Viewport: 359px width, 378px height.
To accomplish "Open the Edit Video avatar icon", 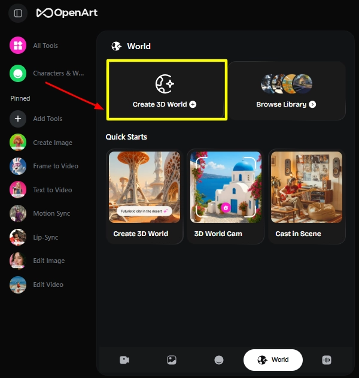I will [x=18, y=285].
